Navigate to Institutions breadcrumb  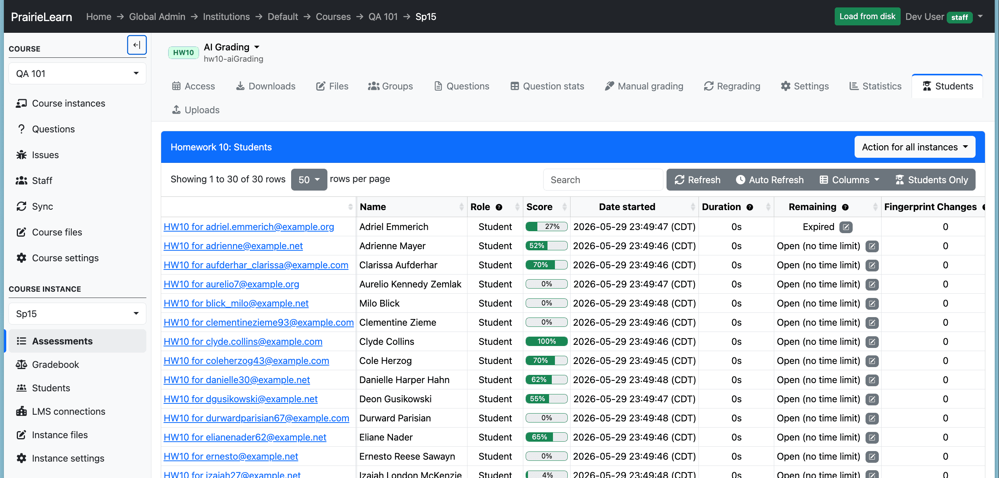(x=226, y=17)
